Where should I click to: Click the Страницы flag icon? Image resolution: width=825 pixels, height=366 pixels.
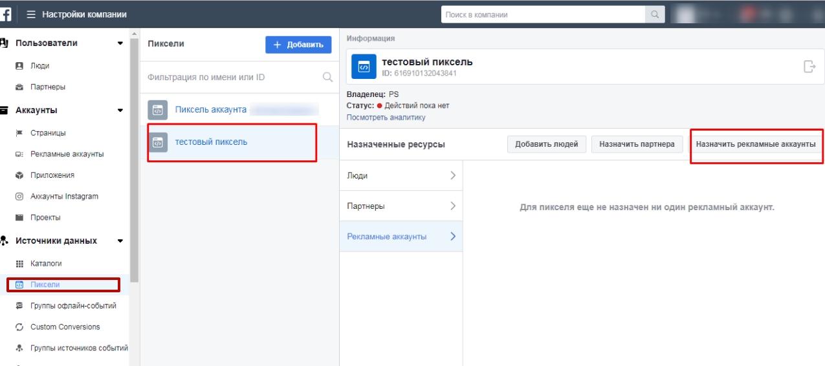(19, 133)
